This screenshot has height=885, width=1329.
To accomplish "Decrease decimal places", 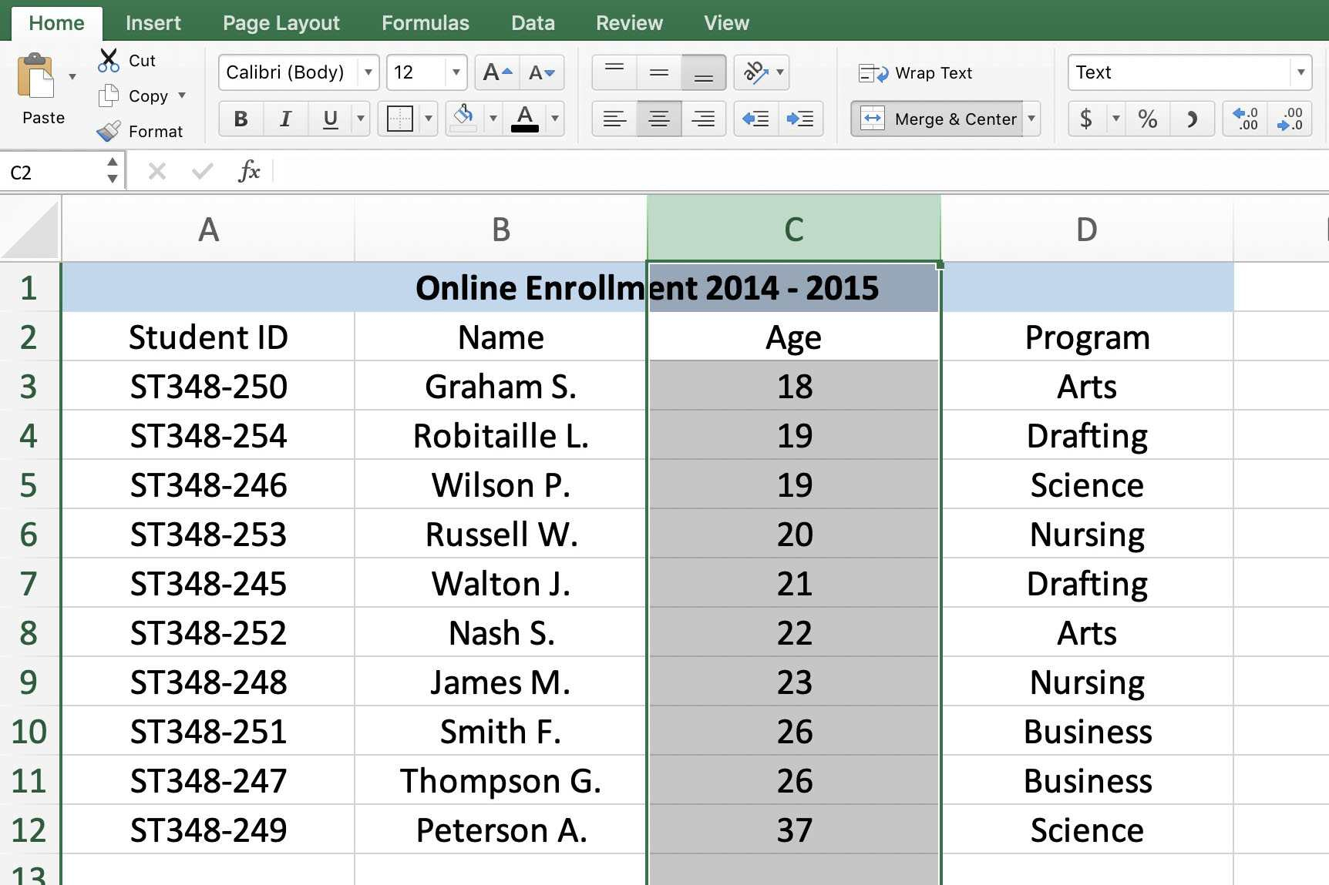I will coord(1290,119).
